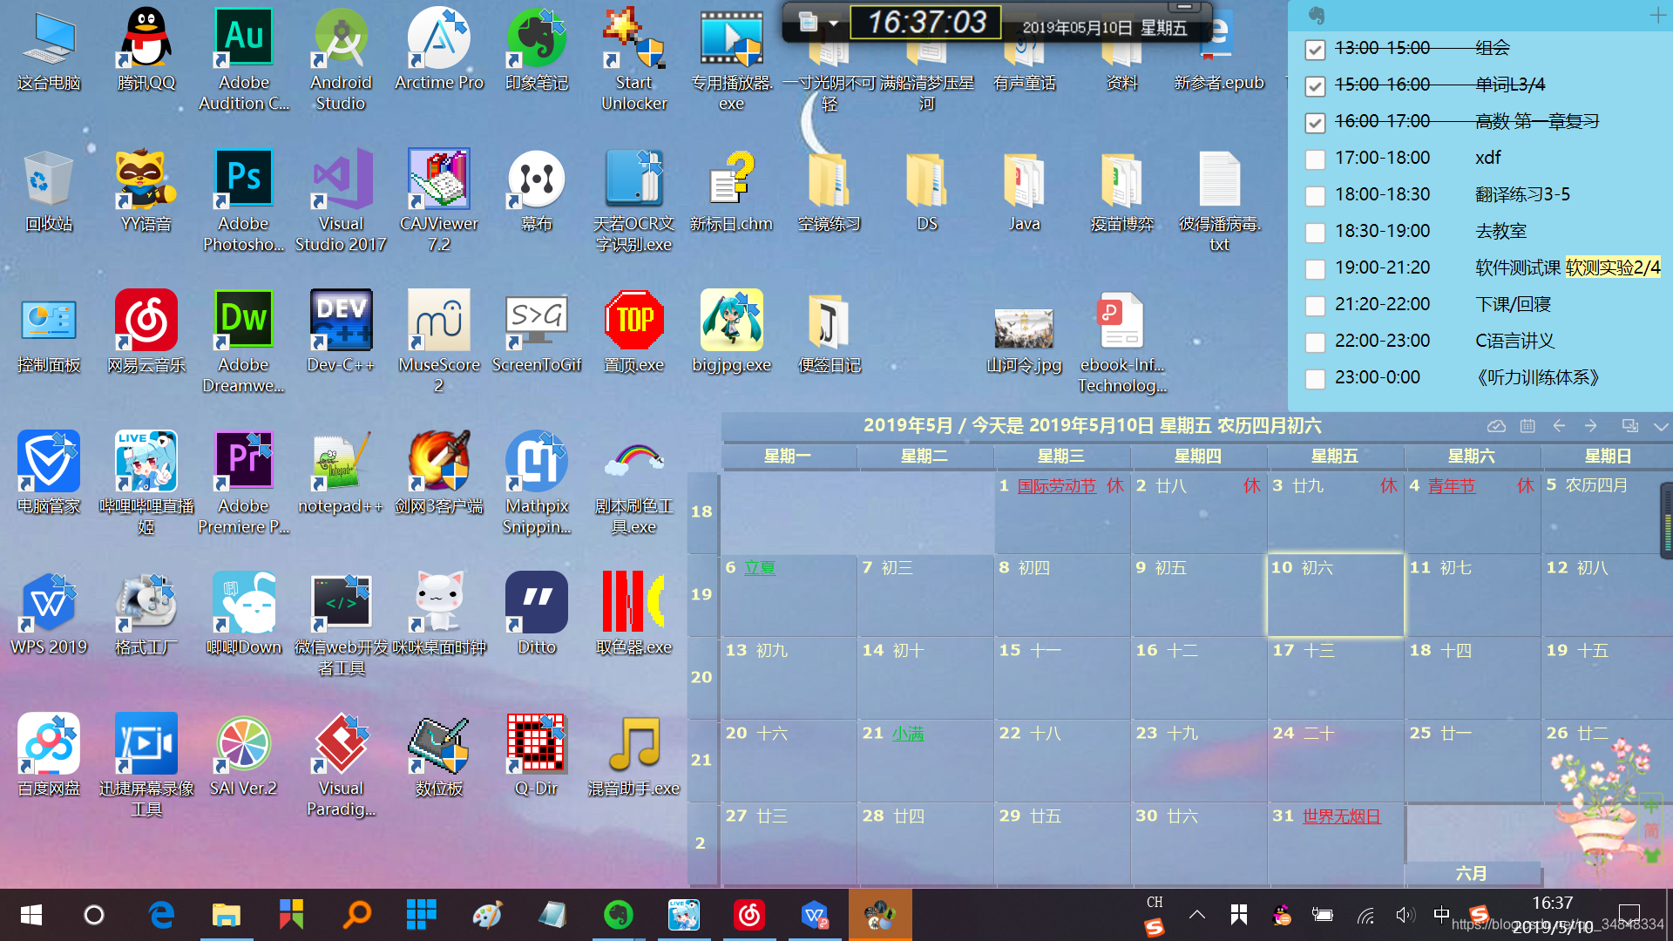Select May 22 十八 calendar cell
Image resolution: width=1673 pixels, height=941 pixels.
tap(1062, 760)
